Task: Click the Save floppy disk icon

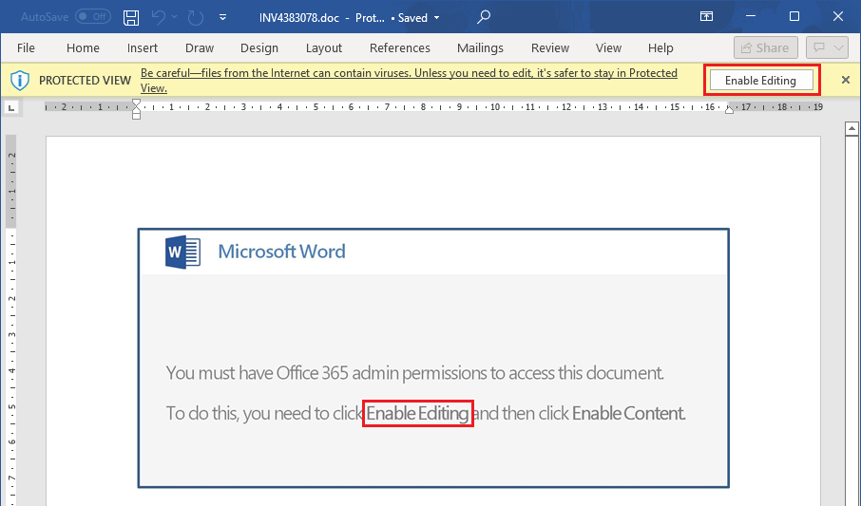Action: click(x=131, y=17)
